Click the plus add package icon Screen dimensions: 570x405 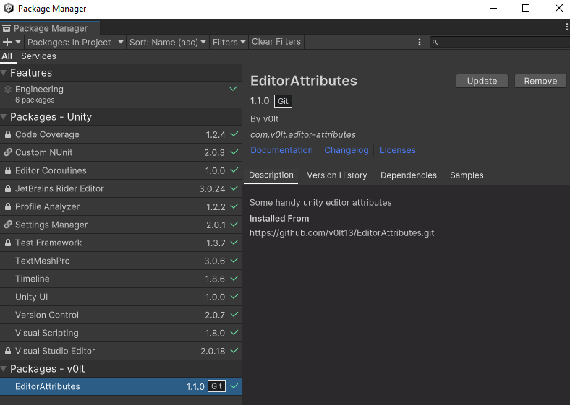click(7, 42)
